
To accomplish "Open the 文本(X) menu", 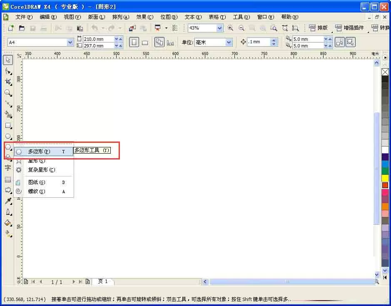I will (x=193, y=17).
